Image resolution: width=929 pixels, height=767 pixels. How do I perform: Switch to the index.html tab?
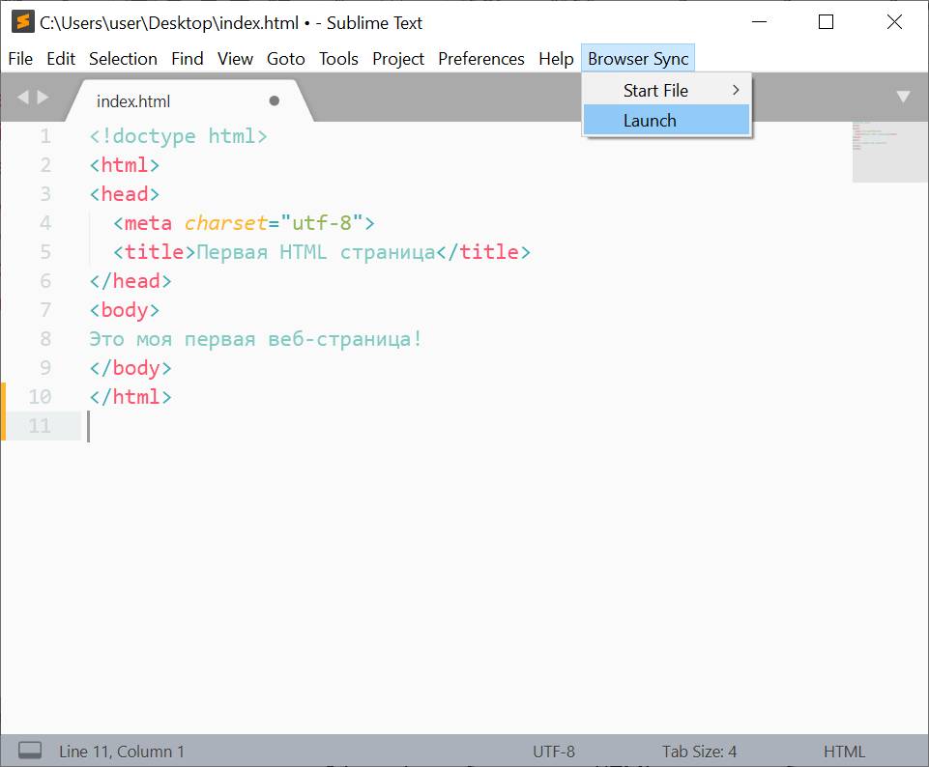point(135,101)
